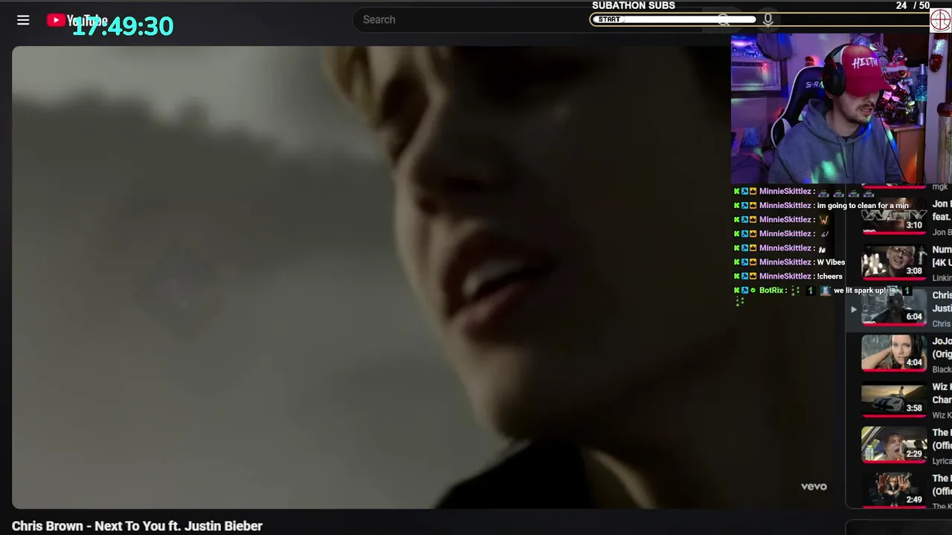The height and width of the screenshot is (535, 952).
Task: Open the 2:29 video thumbnail
Action: (893, 445)
